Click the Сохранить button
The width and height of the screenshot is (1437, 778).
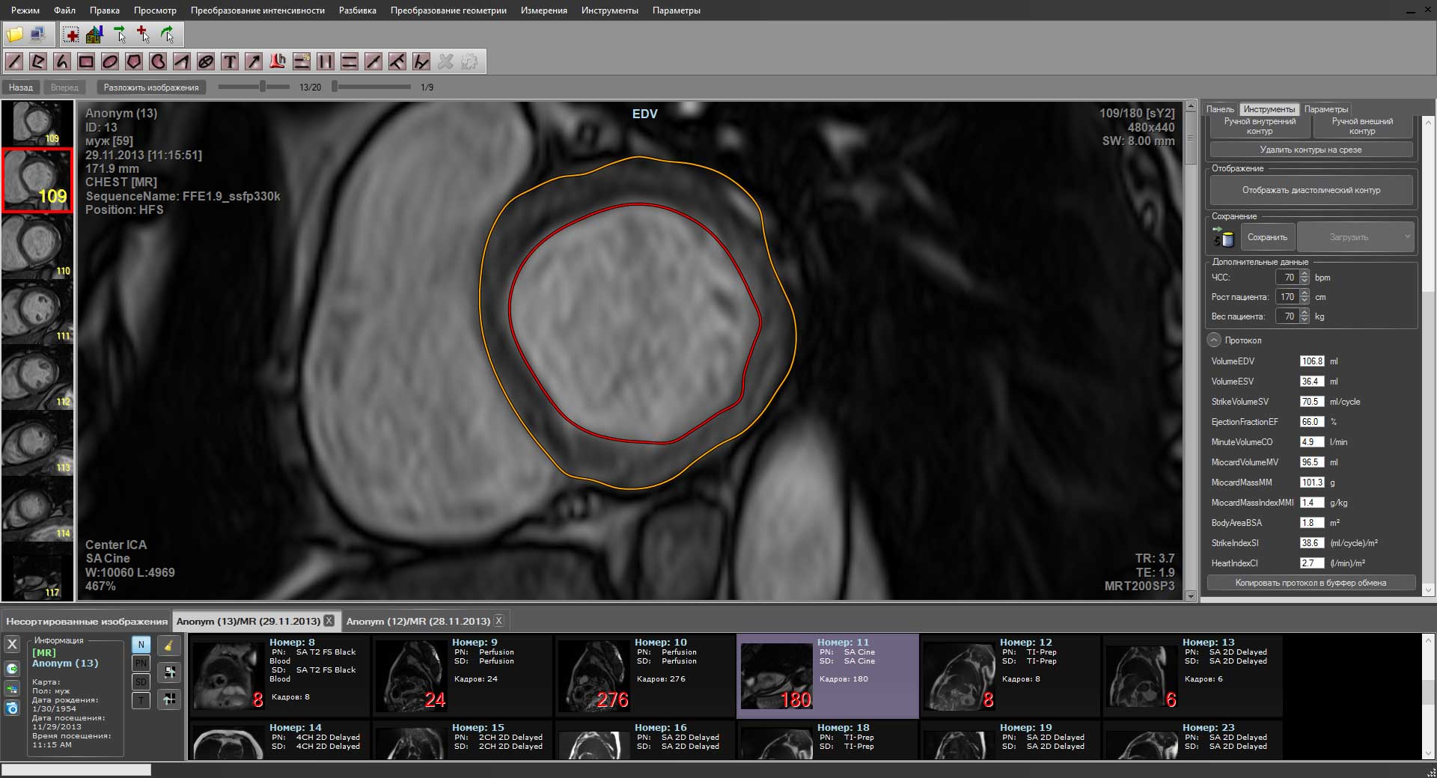coord(1268,236)
